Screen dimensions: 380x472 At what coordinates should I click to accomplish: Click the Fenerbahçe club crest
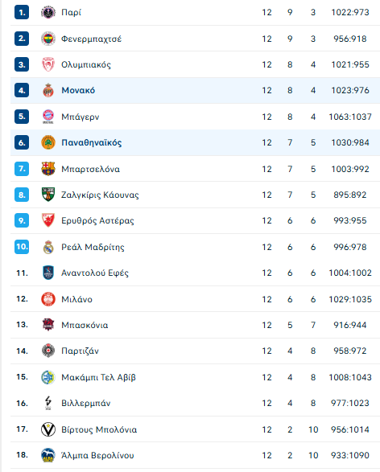click(x=48, y=39)
